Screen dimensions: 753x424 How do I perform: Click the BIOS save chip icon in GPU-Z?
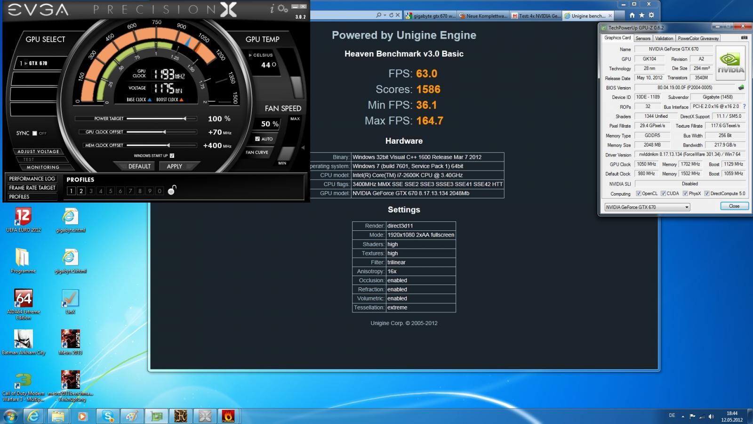click(741, 88)
